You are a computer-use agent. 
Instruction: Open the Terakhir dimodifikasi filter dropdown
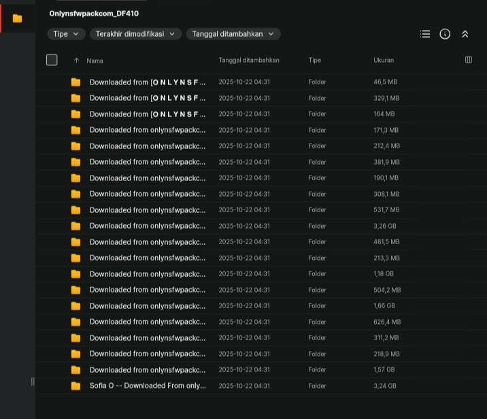coord(135,34)
